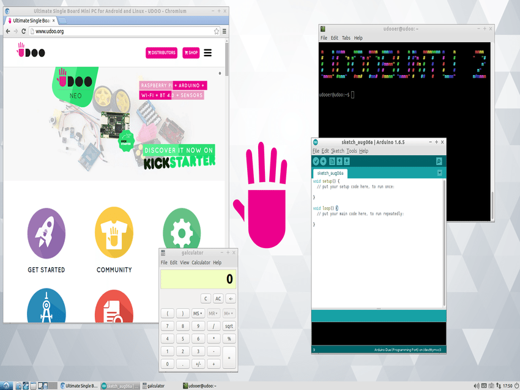Click the COMMUNITY label on the webpage
The image size is (520, 390).
click(114, 270)
